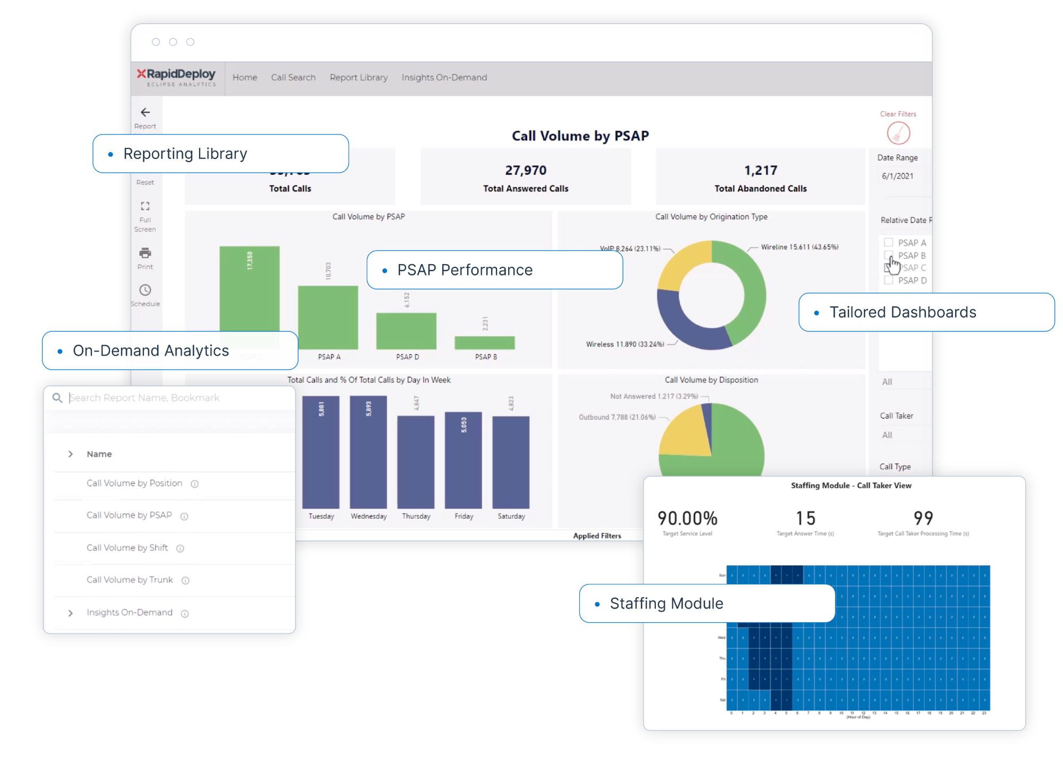Expand the Name column chevron
The height and width of the screenshot is (768, 1063).
[x=71, y=454]
